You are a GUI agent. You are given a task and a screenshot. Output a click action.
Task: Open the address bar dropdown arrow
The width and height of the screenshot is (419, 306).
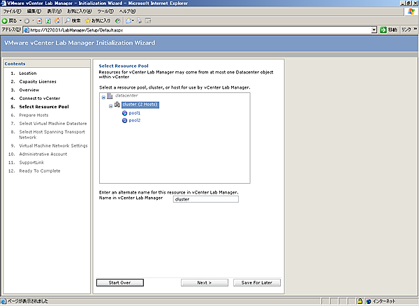pyautogui.click(x=374, y=30)
